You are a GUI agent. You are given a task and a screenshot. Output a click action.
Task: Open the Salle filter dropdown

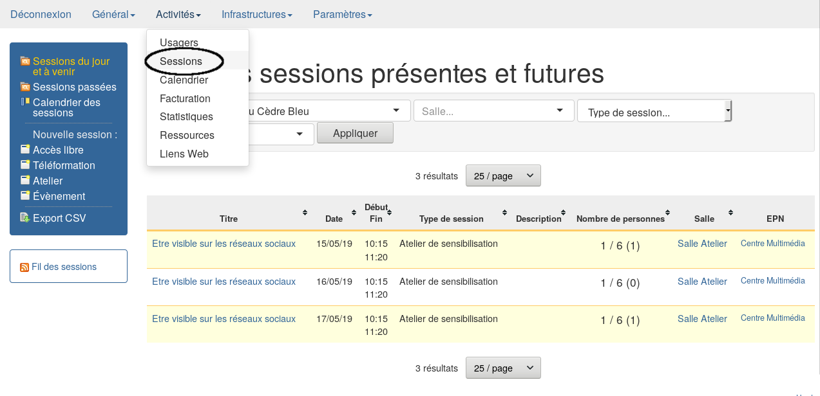pyautogui.click(x=493, y=111)
